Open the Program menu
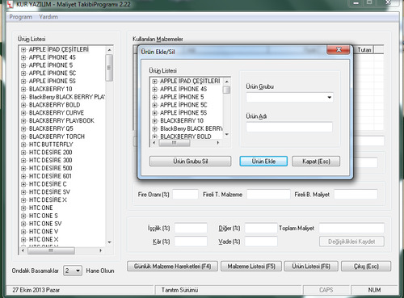Screen dimensions: 404x298 tap(20, 17)
